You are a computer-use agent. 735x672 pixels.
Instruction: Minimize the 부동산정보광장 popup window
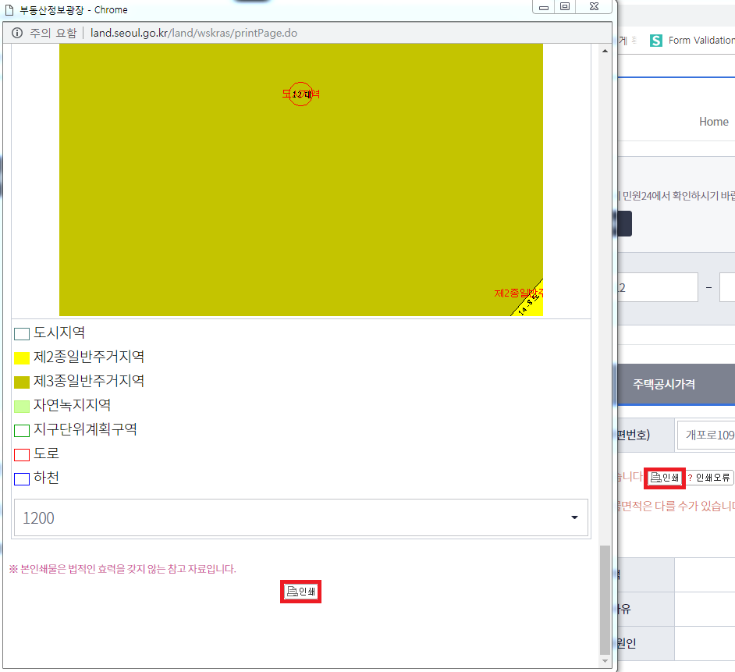pyautogui.click(x=542, y=7)
